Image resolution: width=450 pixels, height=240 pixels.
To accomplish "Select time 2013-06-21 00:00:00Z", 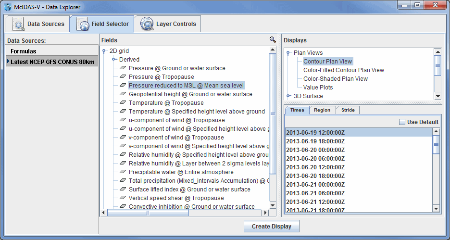I will click(x=359, y=184).
